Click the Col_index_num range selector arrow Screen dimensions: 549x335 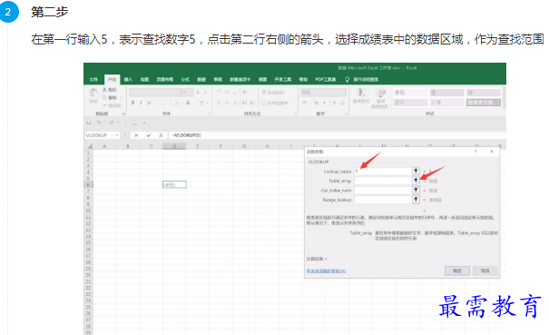(416, 190)
